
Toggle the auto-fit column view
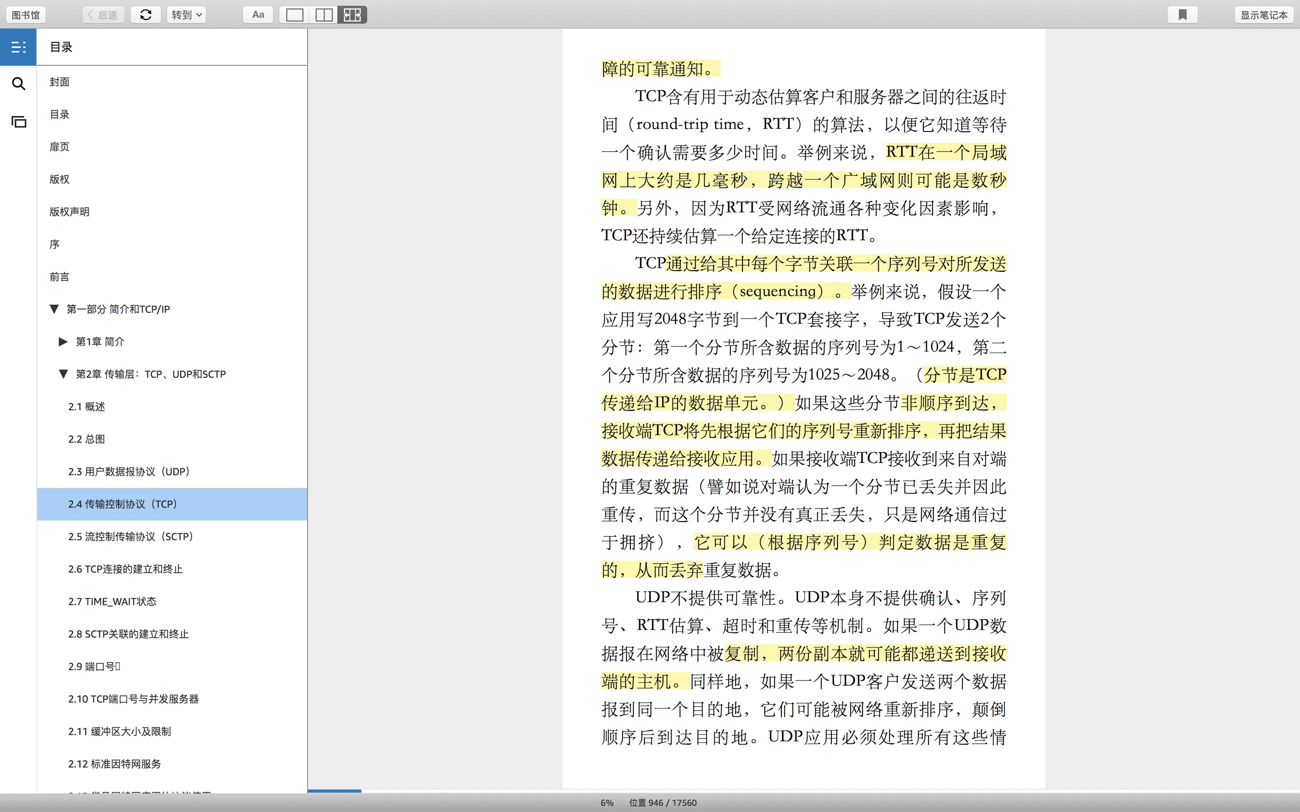[x=353, y=15]
